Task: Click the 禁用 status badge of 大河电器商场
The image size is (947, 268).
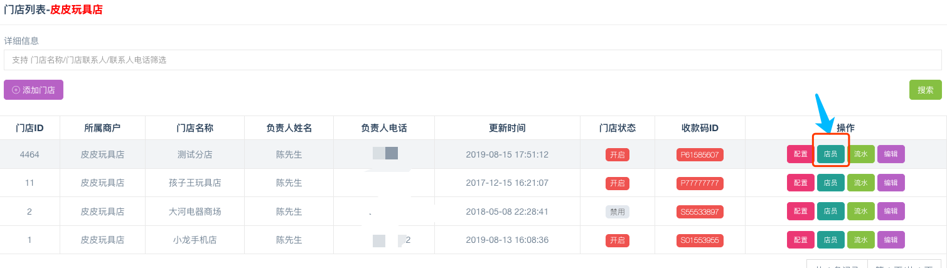Action: point(617,212)
